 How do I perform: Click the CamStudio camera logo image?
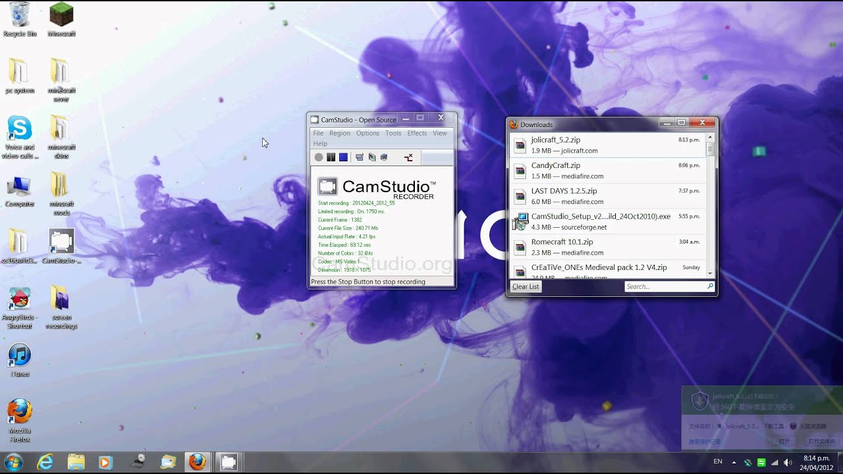click(327, 186)
